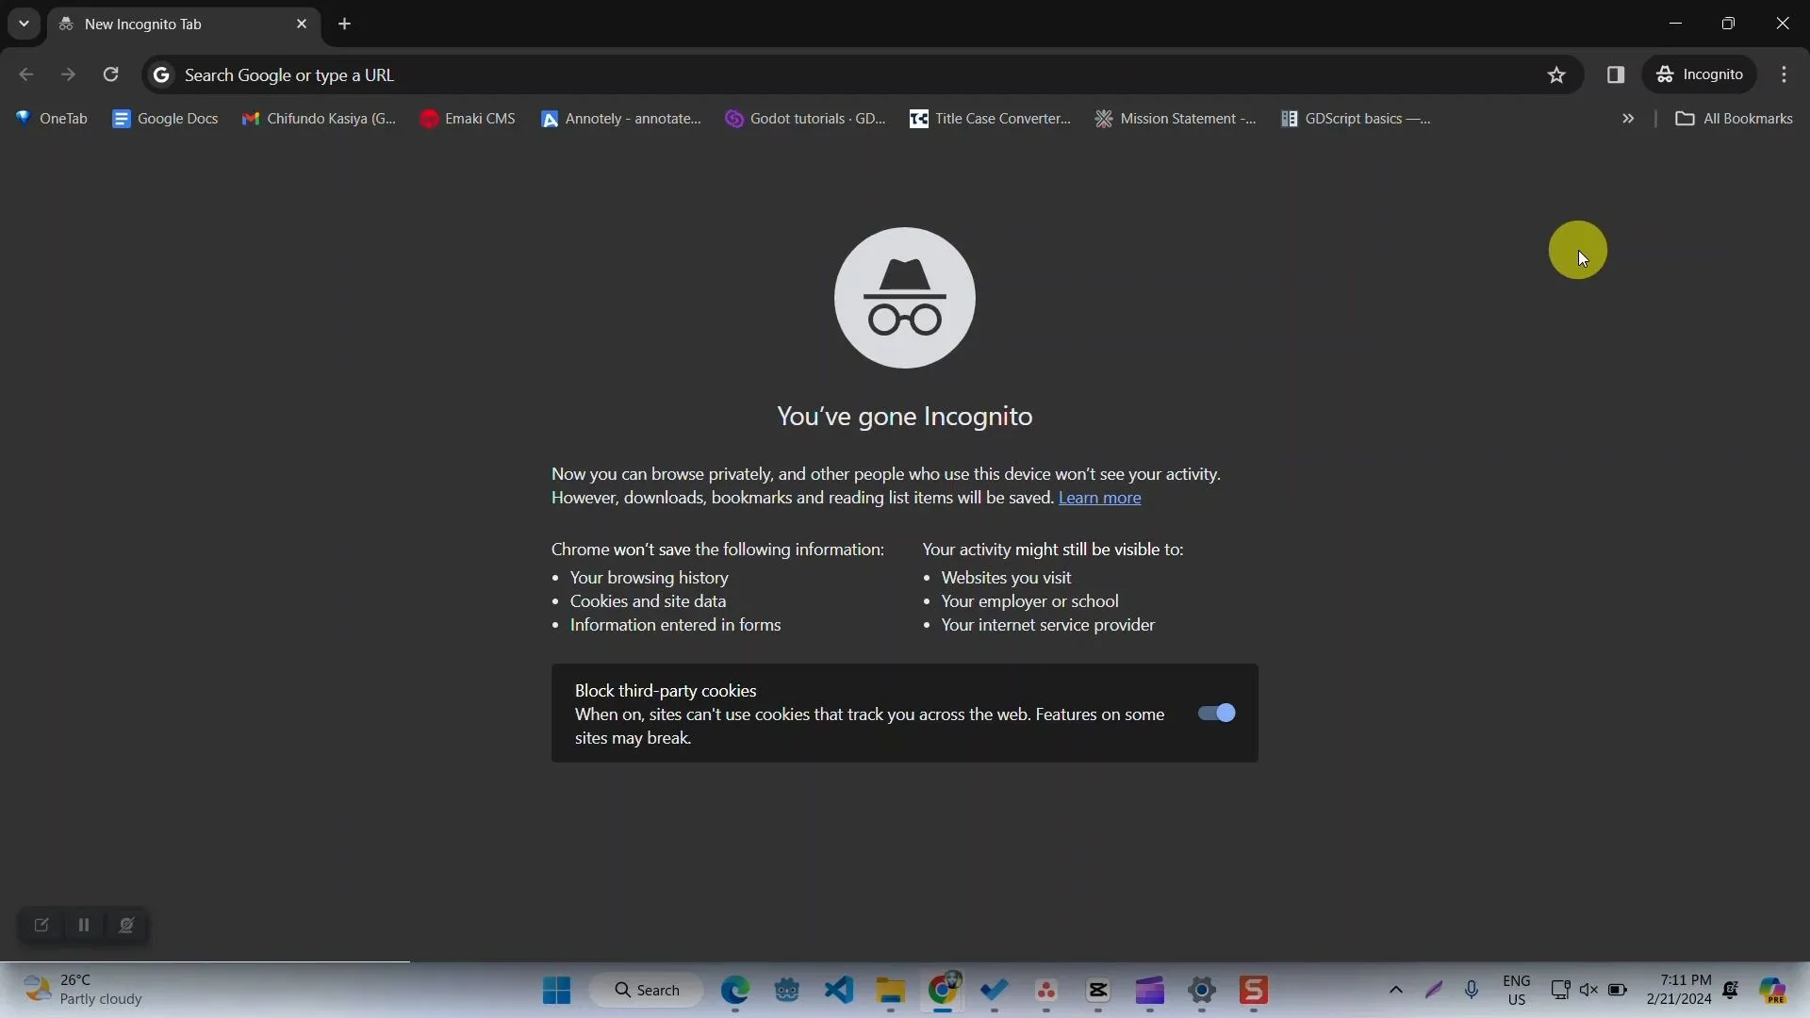Minimize the Chrome window

coord(1675,24)
